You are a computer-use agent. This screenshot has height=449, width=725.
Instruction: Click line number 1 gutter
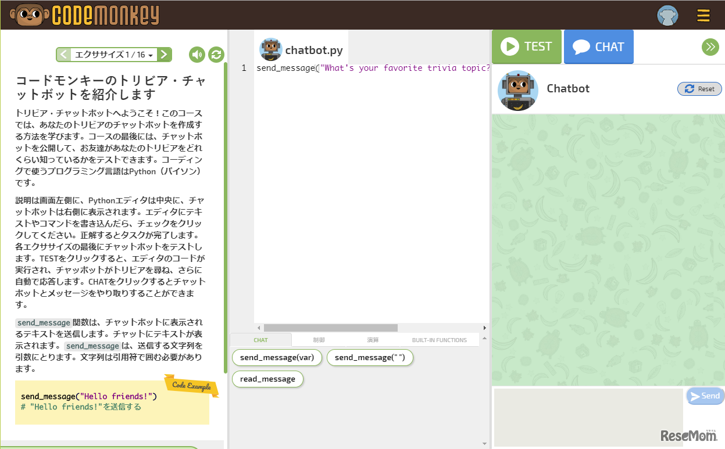tap(244, 68)
